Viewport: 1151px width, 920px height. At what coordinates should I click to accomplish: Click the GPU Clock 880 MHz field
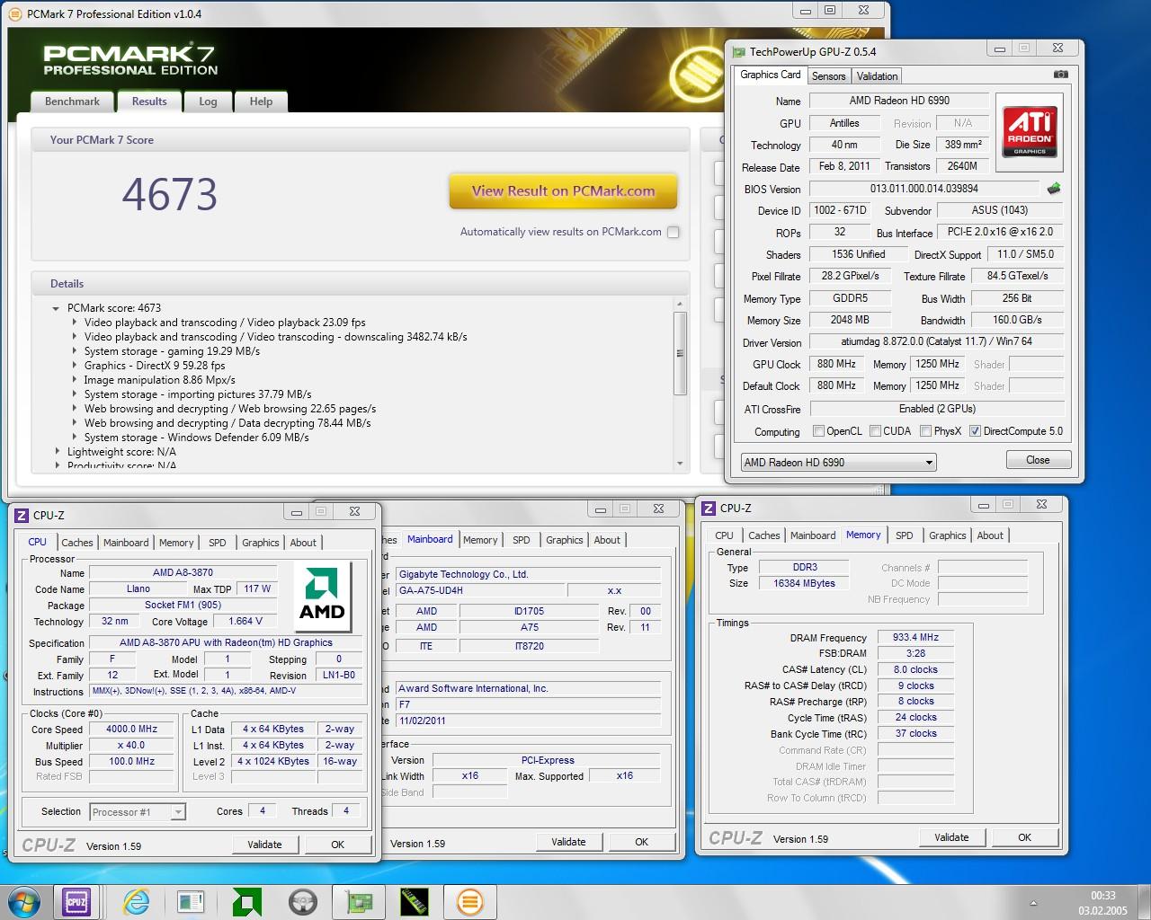(x=836, y=364)
